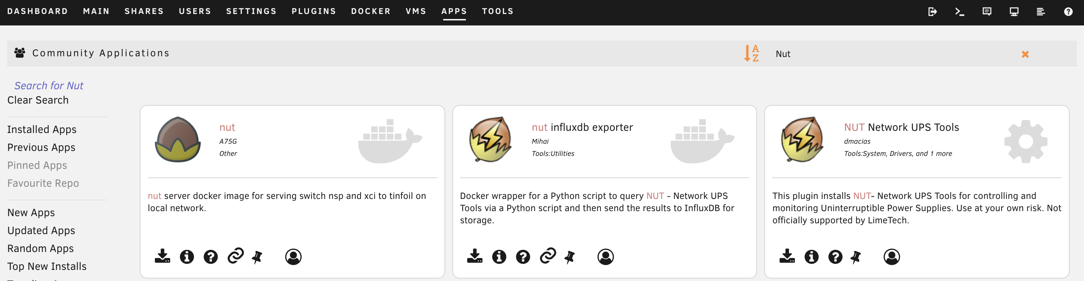The height and width of the screenshot is (281, 1084).
Task: View Mihai repository profile icon
Action: 605,257
